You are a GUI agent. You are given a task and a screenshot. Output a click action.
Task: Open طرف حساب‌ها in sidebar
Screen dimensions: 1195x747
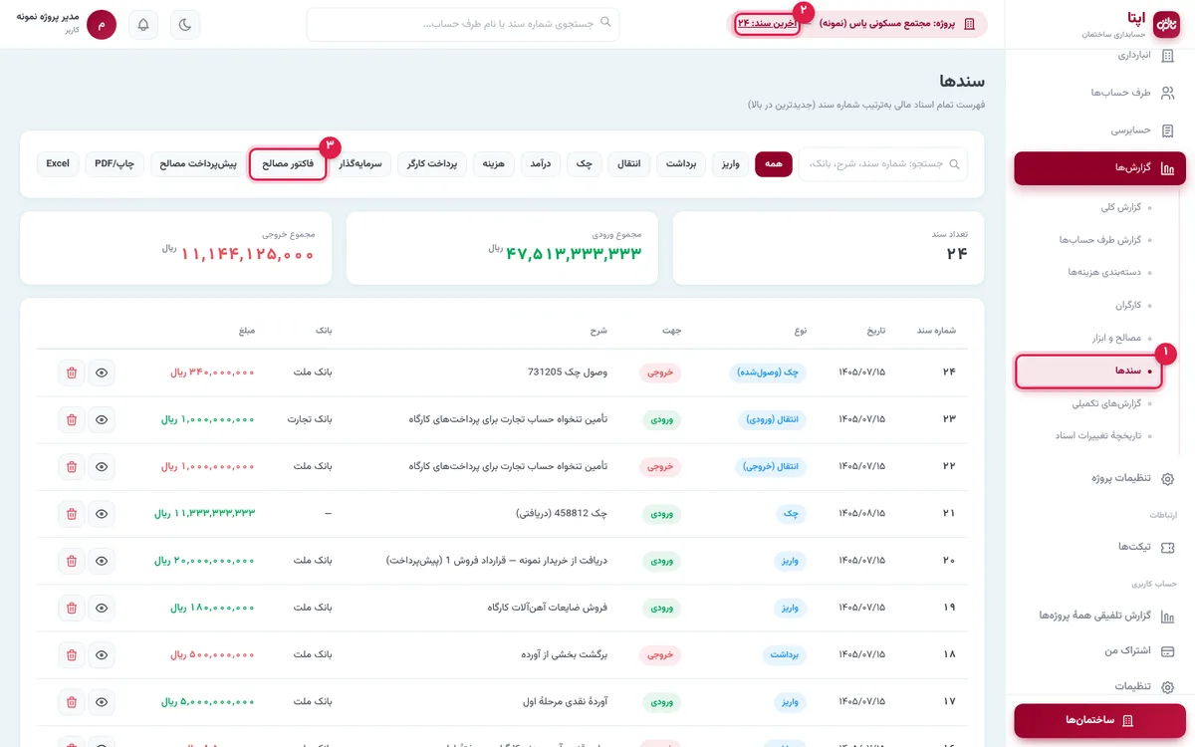coord(1099,93)
